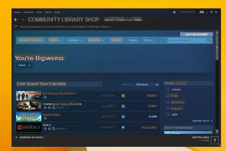This screenshot has width=226, height=151.
Task: Toggle the Indie filter checkbox
Action: pos(167,96)
